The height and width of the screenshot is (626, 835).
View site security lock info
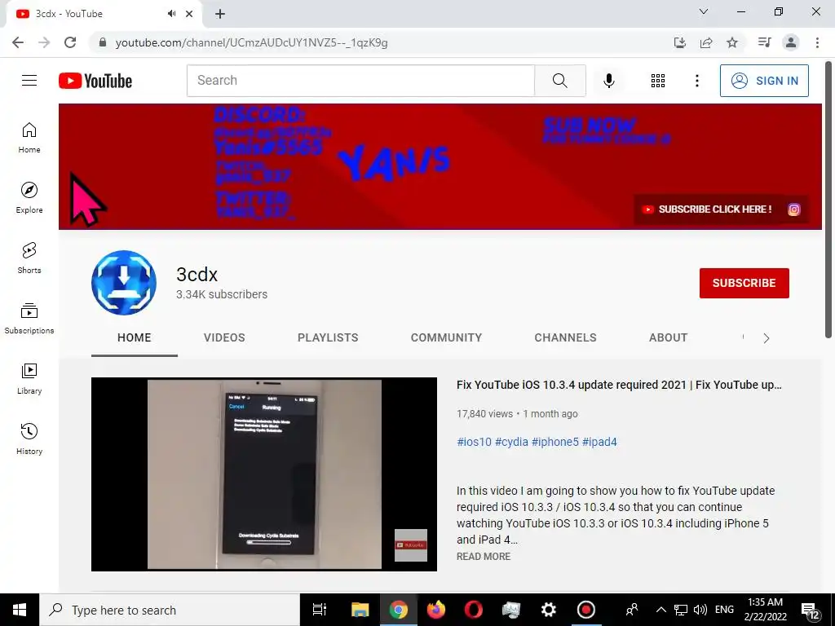pyautogui.click(x=103, y=42)
